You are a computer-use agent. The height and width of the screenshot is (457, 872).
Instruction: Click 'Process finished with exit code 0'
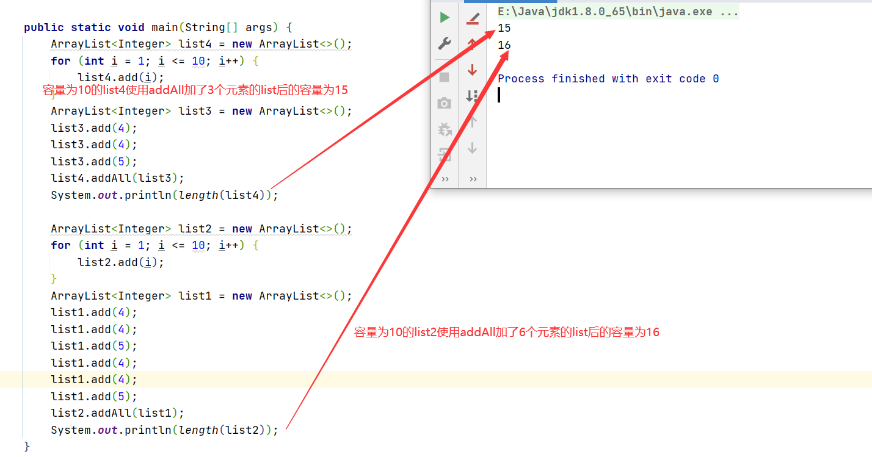(x=608, y=79)
